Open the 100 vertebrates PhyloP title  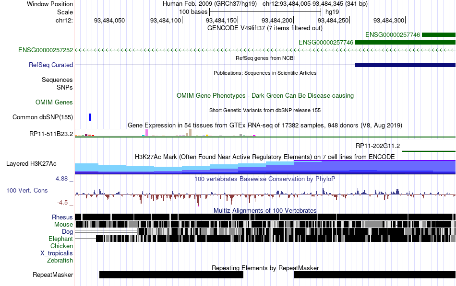pos(265,179)
